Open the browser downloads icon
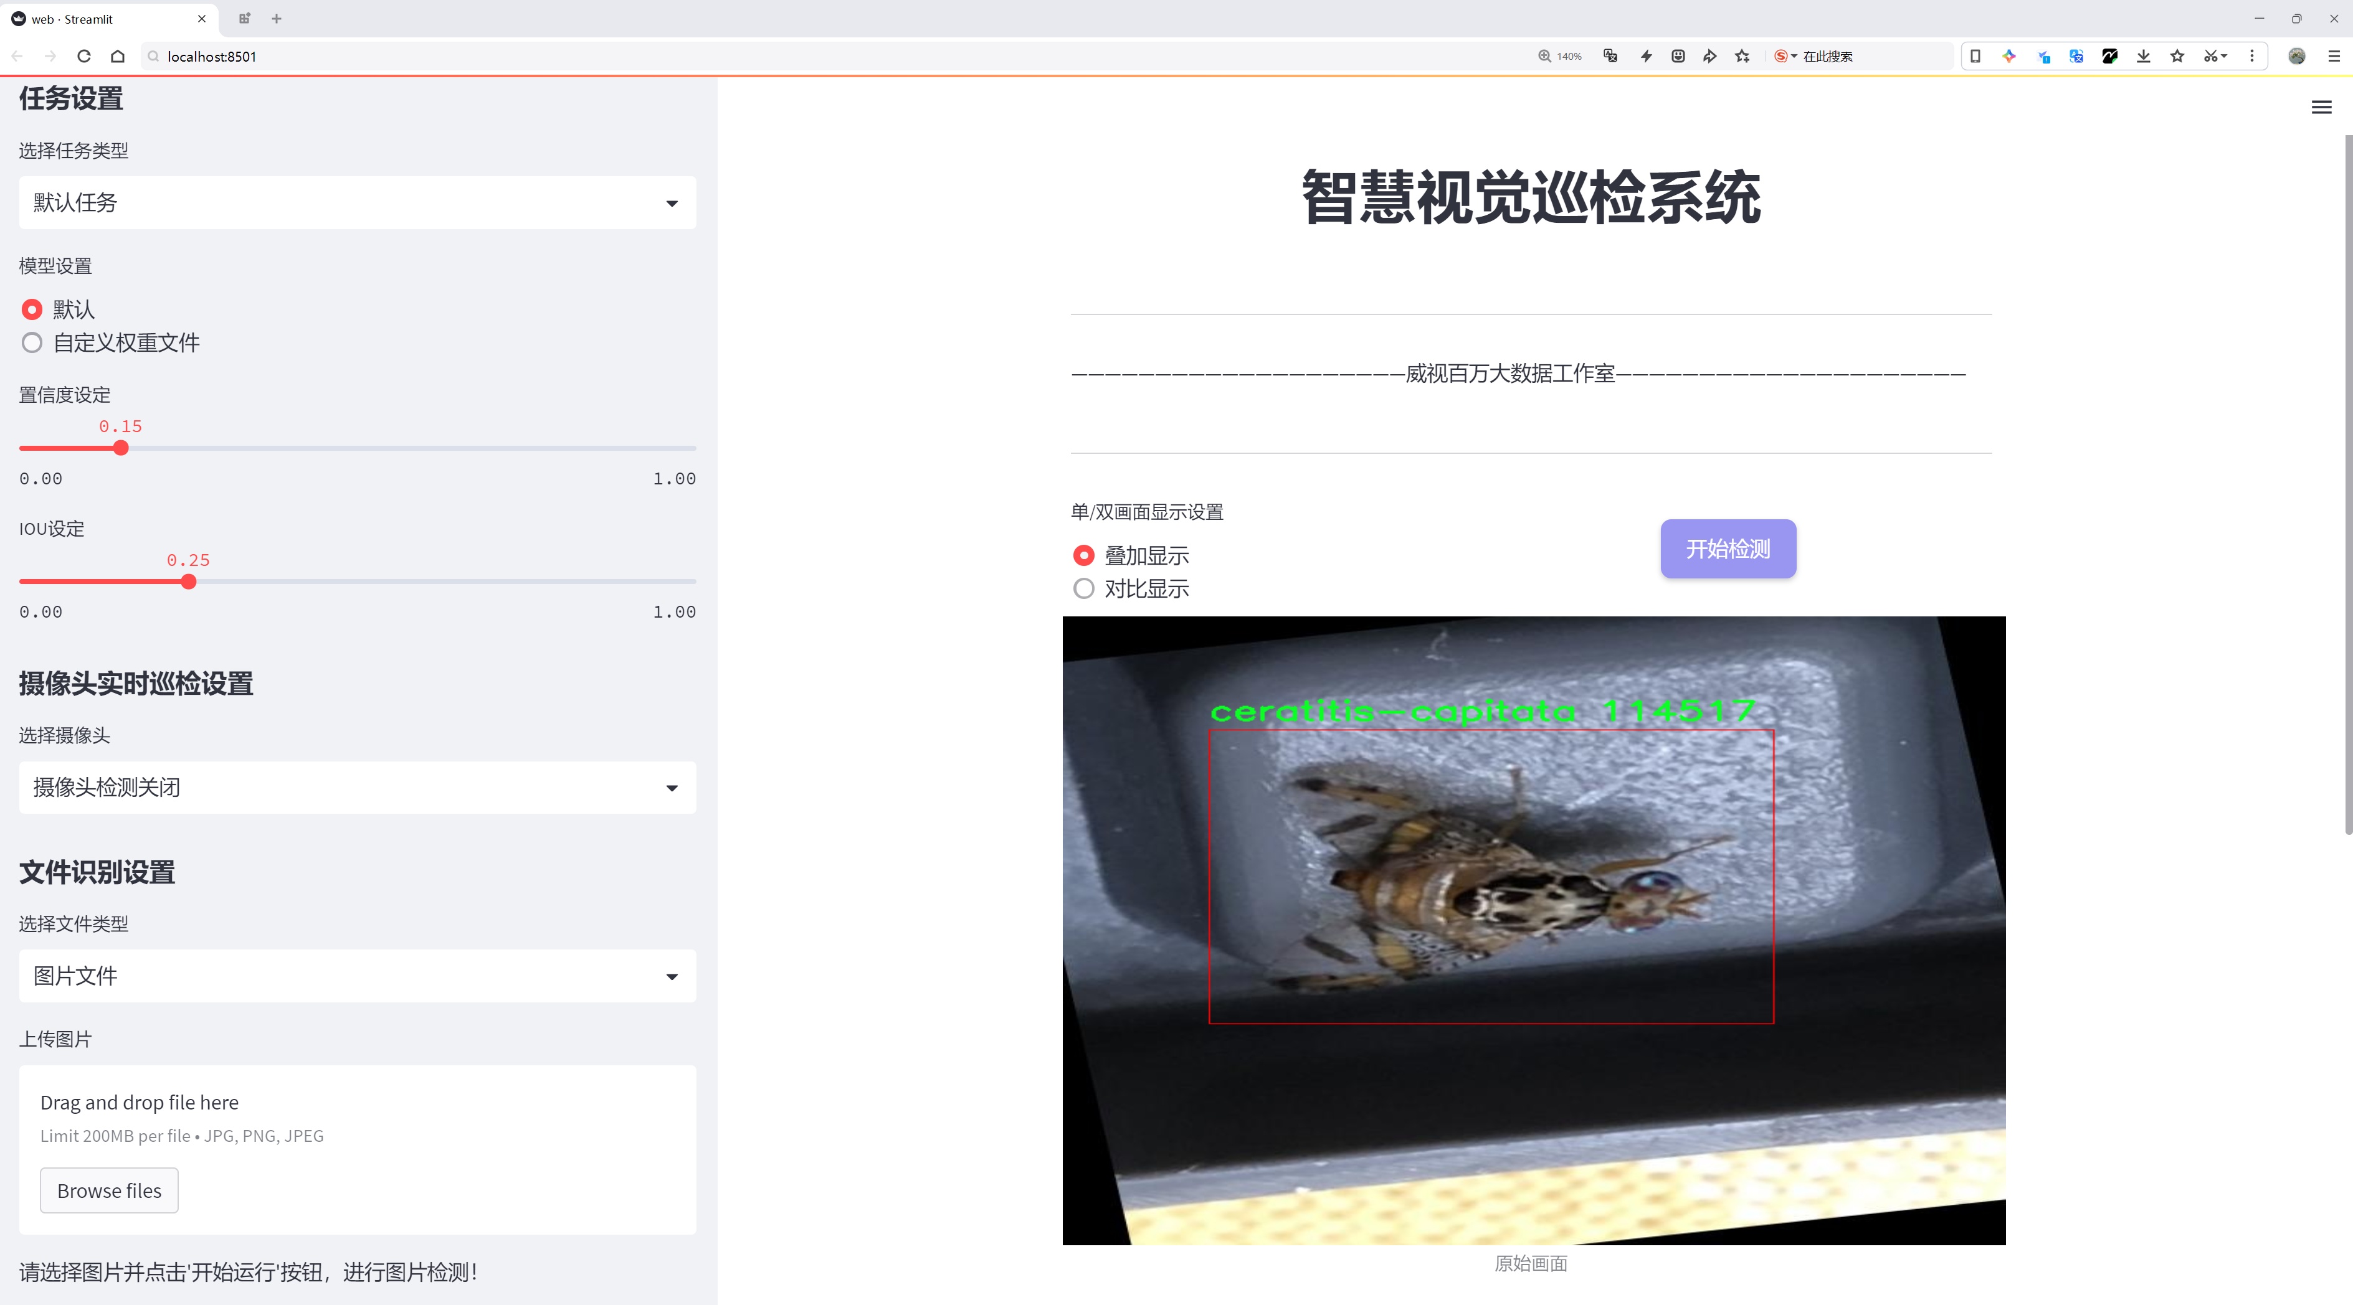2353x1305 pixels. pyautogui.click(x=2143, y=57)
